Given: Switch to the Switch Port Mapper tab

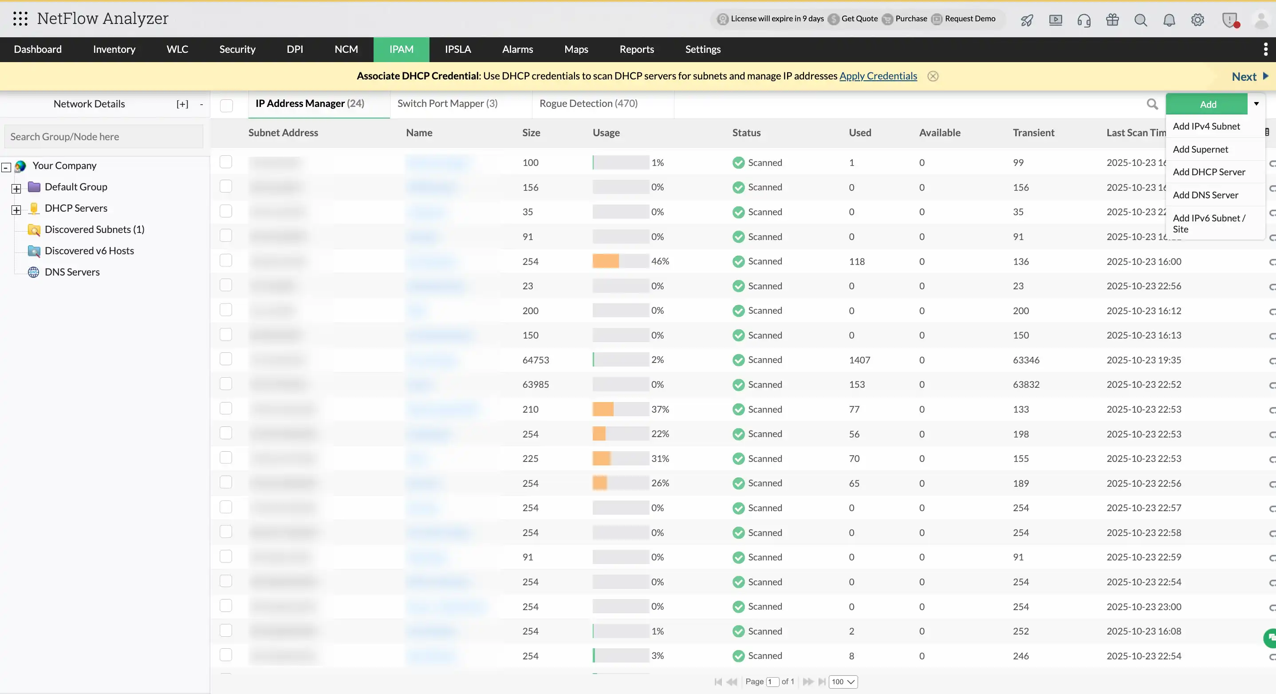Looking at the screenshot, I should click(x=447, y=103).
